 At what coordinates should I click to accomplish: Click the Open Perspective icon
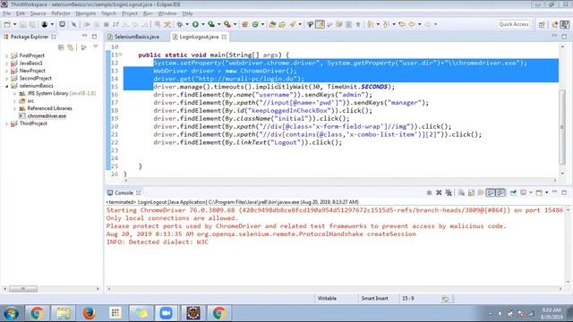[x=542, y=24]
